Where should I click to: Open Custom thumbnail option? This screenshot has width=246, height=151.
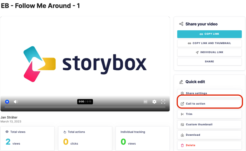coord(210,125)
